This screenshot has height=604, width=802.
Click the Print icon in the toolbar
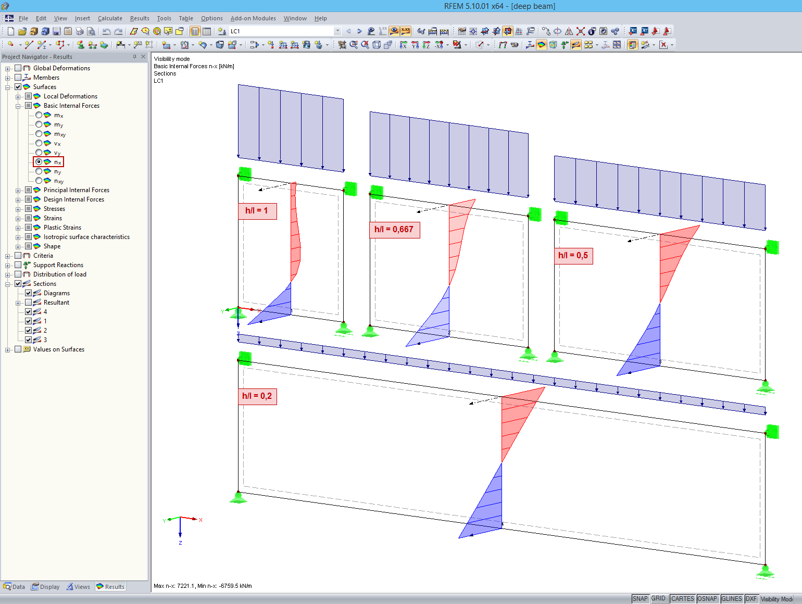click(x=80, y=31)
